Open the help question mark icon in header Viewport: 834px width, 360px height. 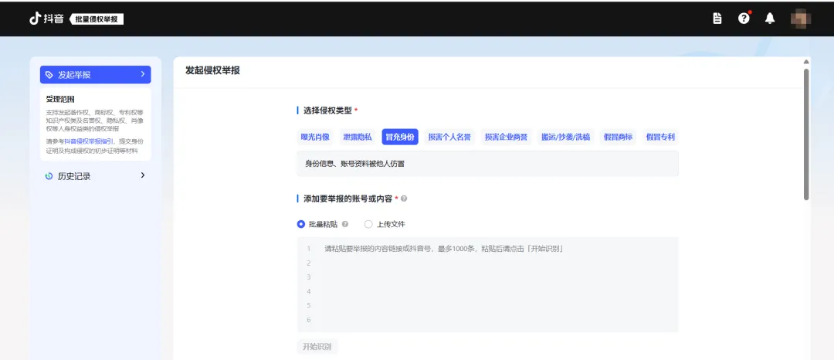(744, 19)
